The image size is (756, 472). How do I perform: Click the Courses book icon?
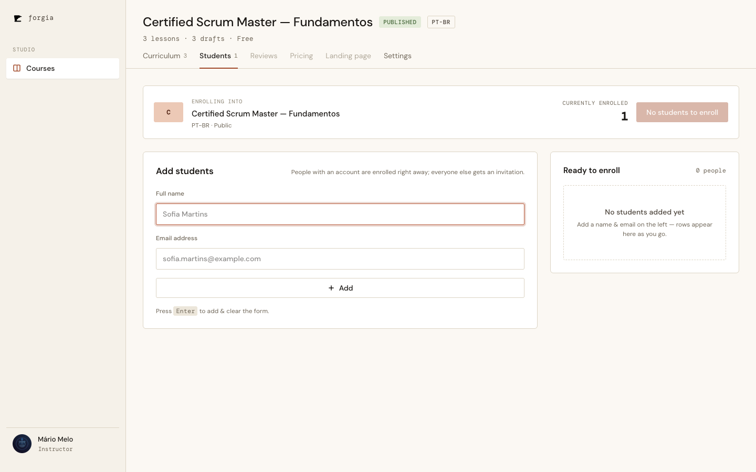pyautogui.click(x=17, y=68)
